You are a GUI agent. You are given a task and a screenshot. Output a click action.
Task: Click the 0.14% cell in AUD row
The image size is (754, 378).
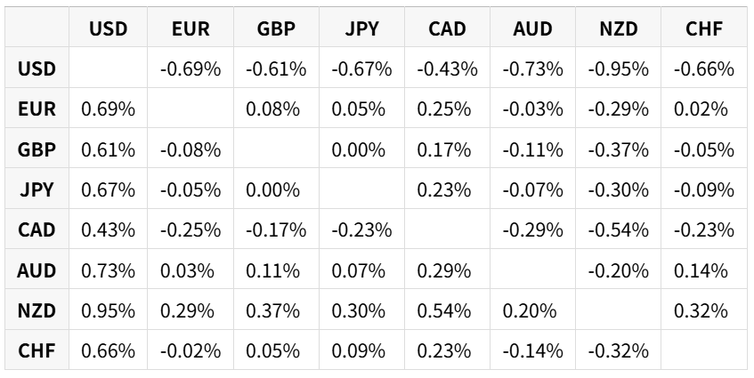coord(704,270)
